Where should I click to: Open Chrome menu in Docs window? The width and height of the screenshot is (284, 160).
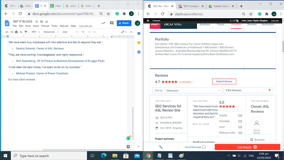pyautogui.click(x=138, y=14)
